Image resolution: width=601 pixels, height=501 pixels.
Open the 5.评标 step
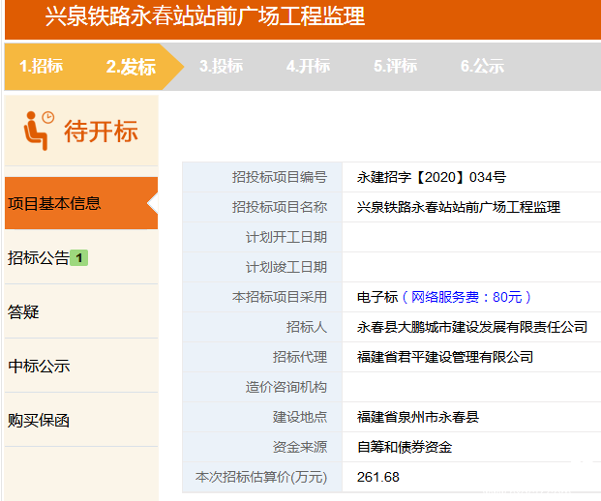tap(395, 66)
